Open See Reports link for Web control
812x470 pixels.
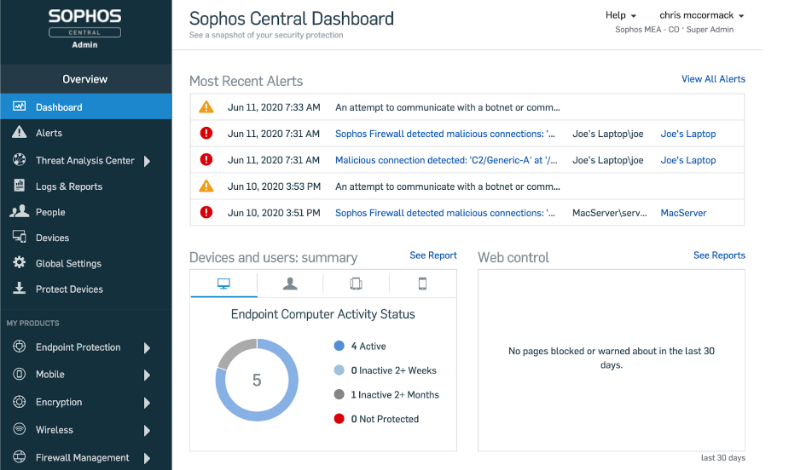pyautogui.click(x=719, y=255)
